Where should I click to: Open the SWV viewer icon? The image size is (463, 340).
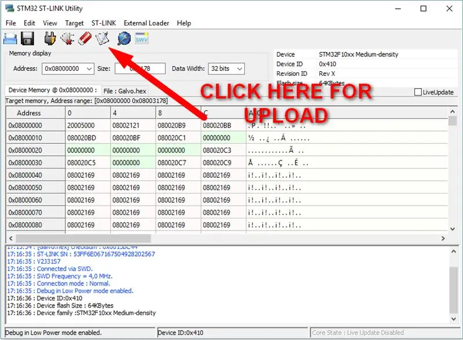coord(142,39)
